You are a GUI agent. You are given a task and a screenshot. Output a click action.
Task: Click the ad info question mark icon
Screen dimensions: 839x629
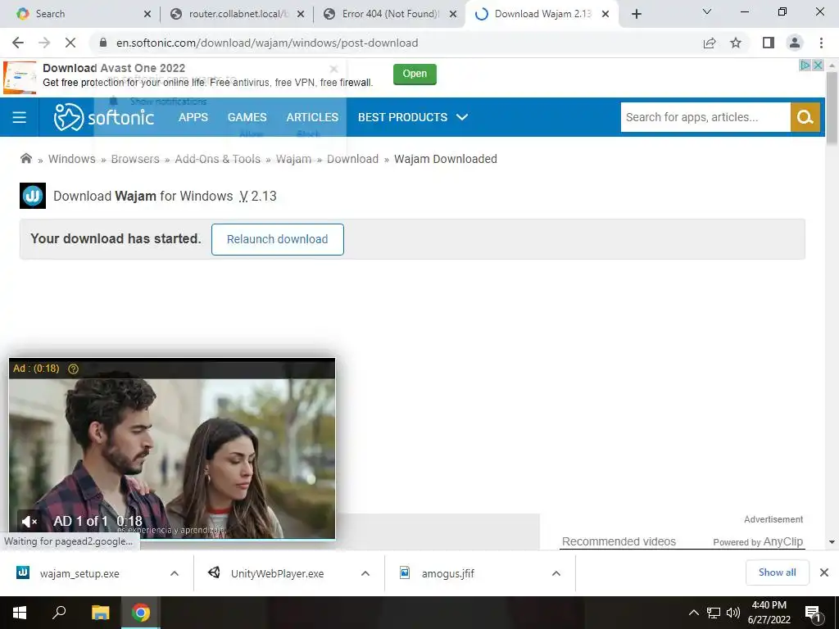pos(73,369)
